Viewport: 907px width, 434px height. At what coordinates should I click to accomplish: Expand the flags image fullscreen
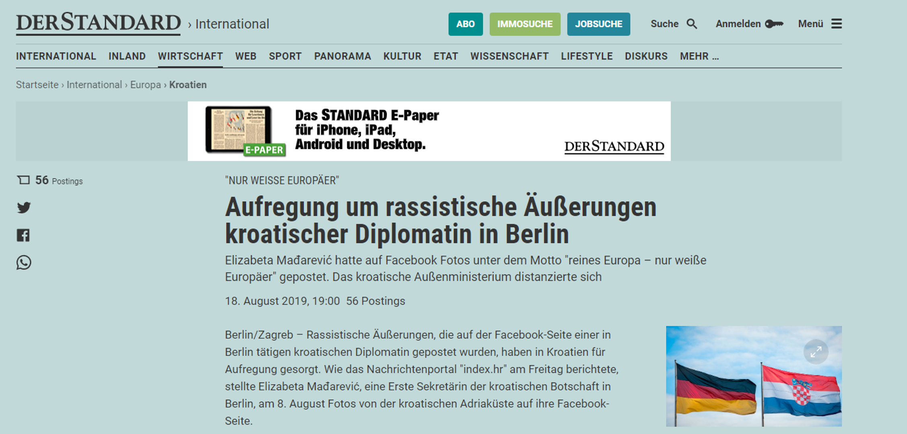coord(816,352)
